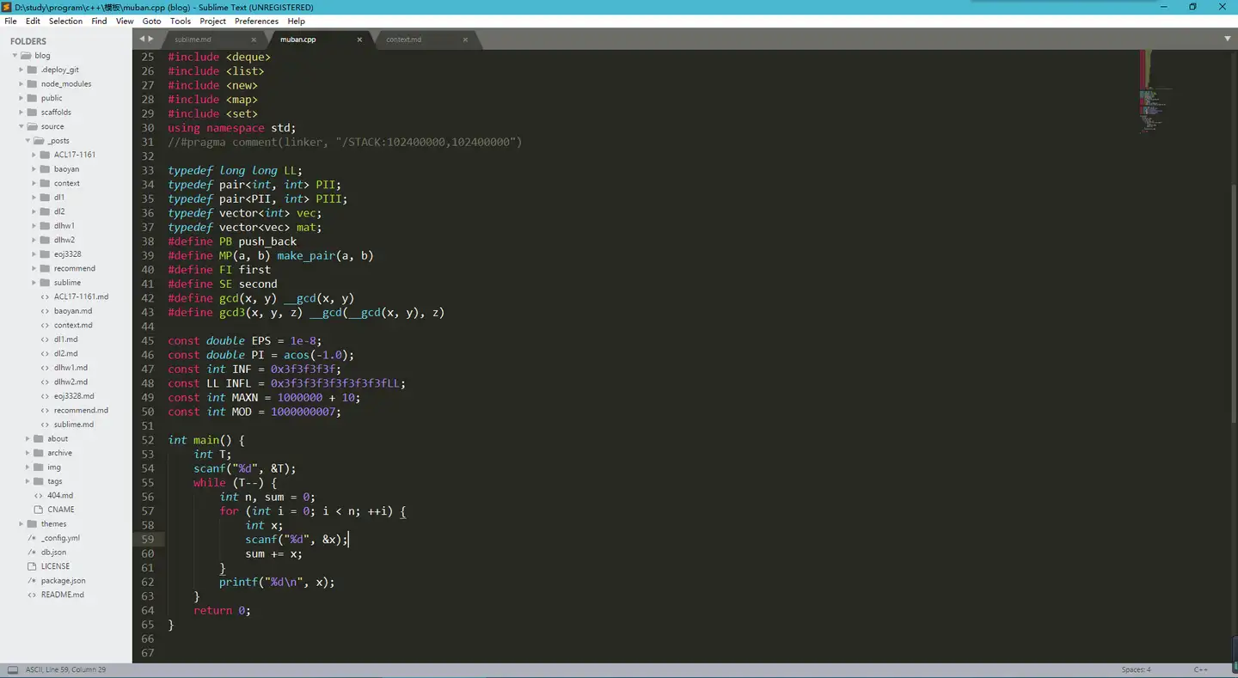Go to next tab with right arrow

[x=151, y=39]
